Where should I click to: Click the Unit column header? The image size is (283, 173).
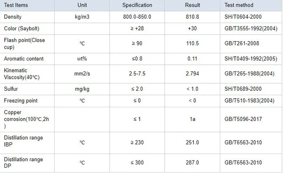pos(82,5)
